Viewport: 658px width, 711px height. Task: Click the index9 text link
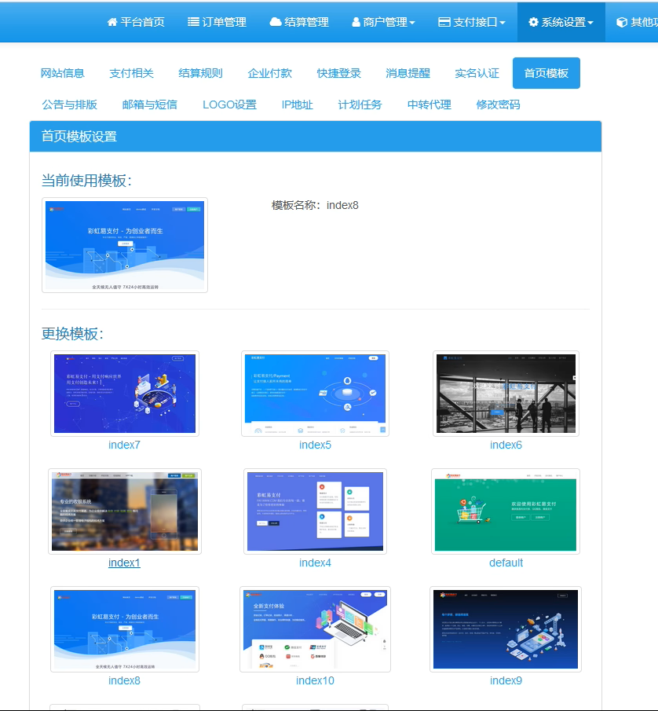pyautogui.click(x=506, y=680)
